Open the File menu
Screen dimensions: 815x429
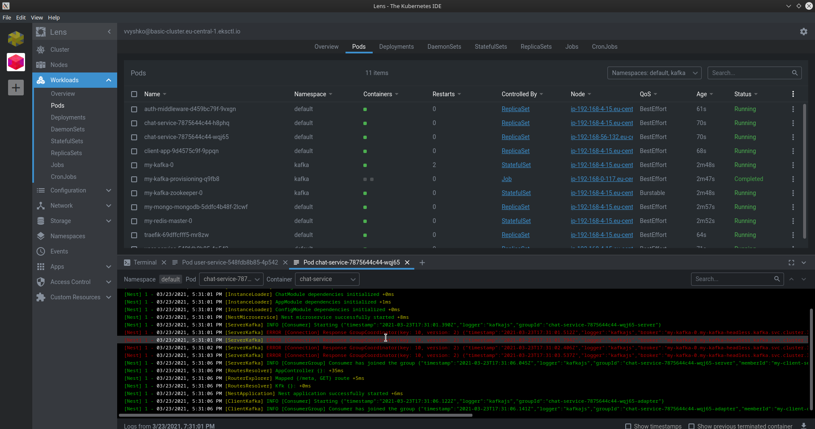pos(7,17)
